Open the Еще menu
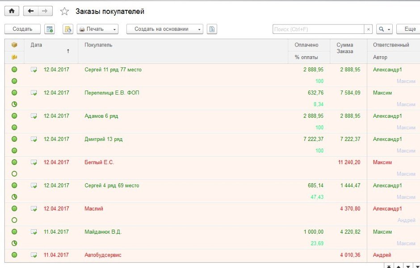The image size is (420, 268). click(x=409, y=29)
